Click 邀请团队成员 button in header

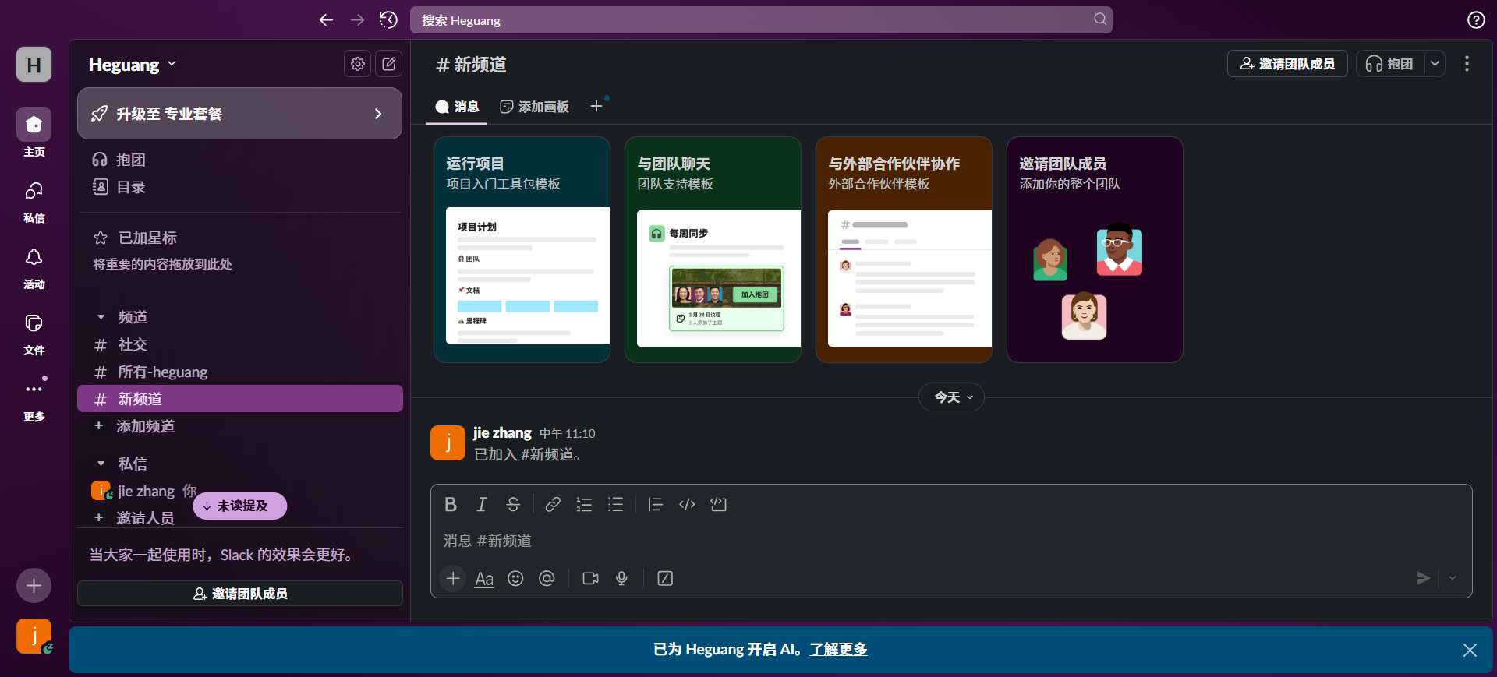point(1287,64)
